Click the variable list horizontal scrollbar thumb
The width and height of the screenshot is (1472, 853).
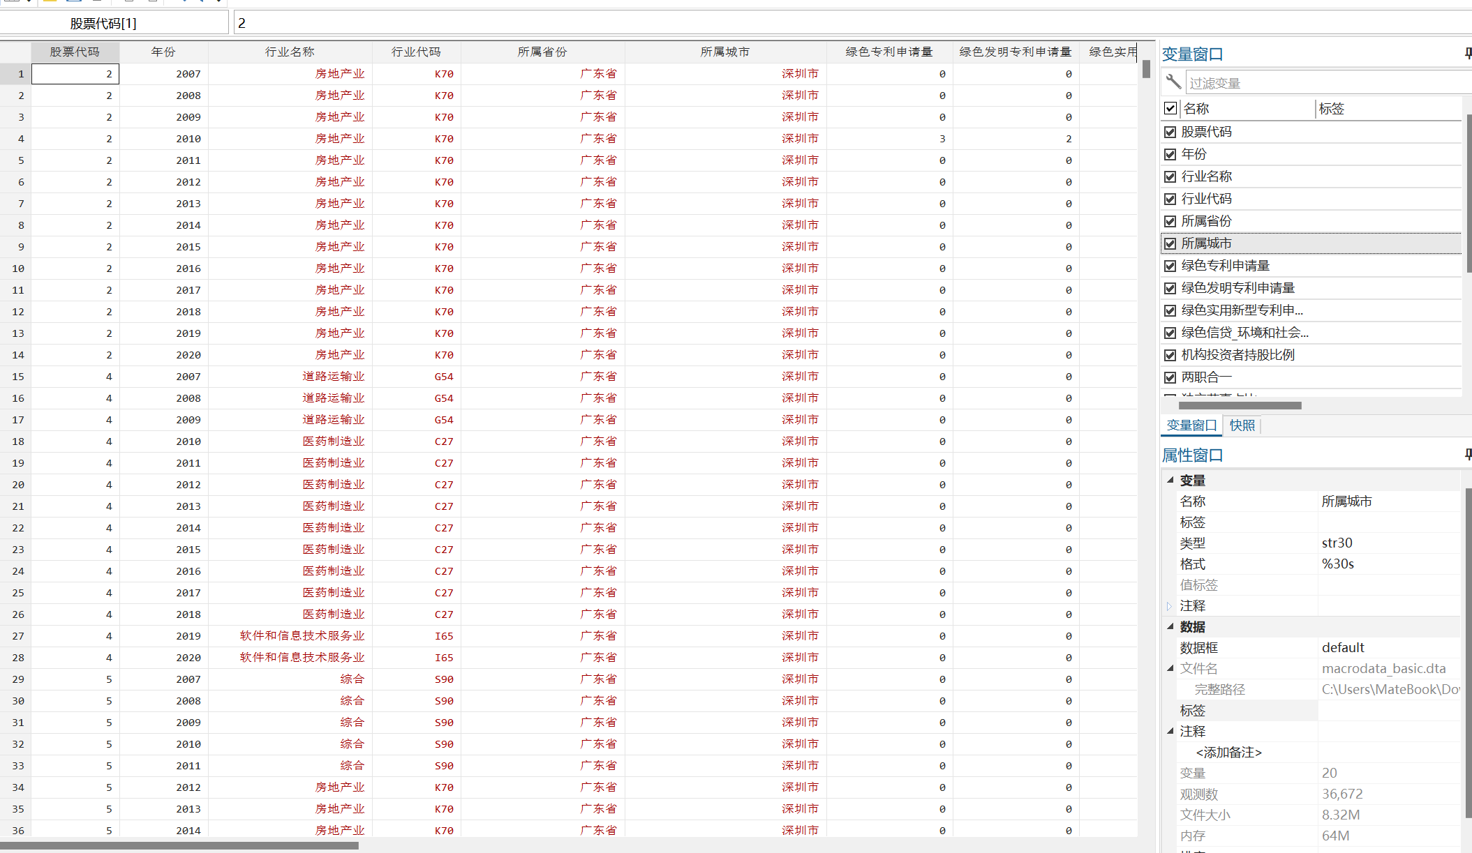pyautogui.click(x=1240, y=405)
